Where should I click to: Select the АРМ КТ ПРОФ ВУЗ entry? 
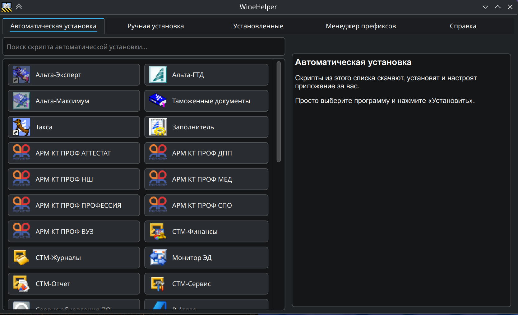74,231
